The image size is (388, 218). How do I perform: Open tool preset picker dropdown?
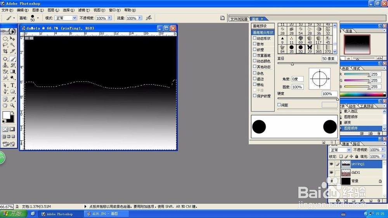14,18
